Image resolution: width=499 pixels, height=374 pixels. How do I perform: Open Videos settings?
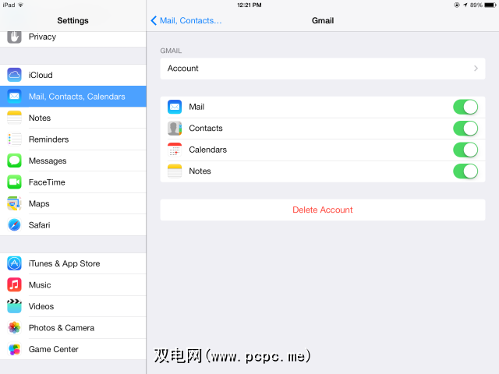pos(73,306)
